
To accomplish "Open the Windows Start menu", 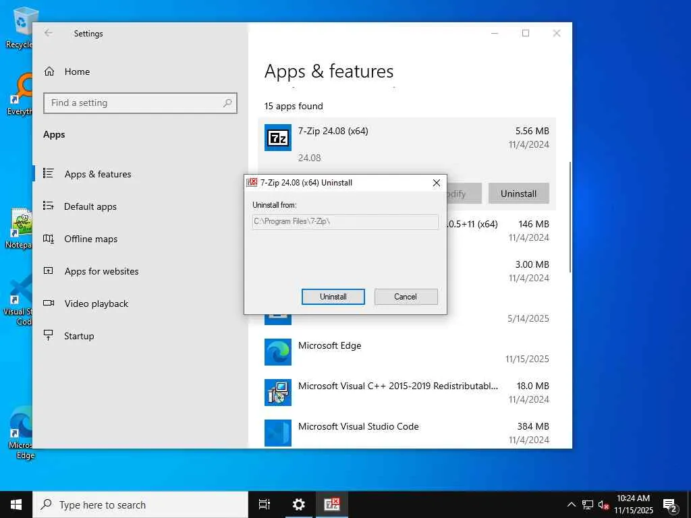I will coord(16,505).
